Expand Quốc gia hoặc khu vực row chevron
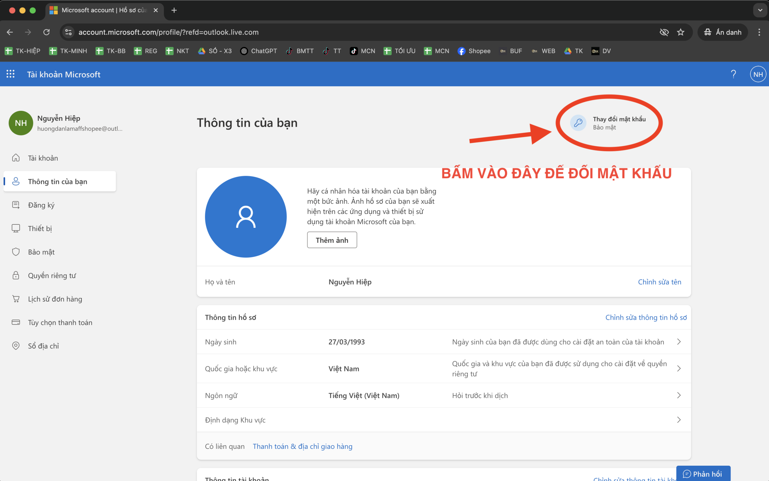The height and width of the screenshot is (481, 769). [679, 368]
